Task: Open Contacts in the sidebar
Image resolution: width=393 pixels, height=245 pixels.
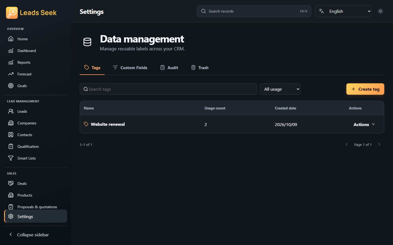Action: [x=35, y=135]
